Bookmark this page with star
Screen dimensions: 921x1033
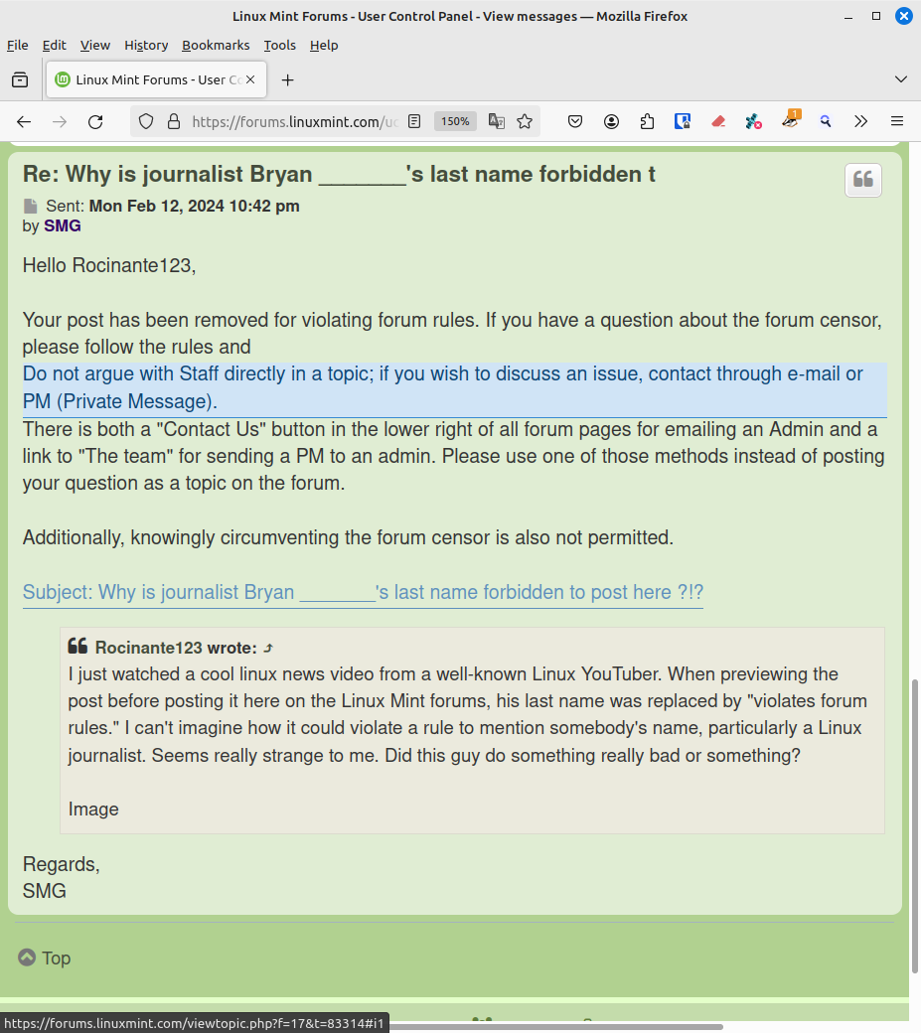tap(525, 121)
